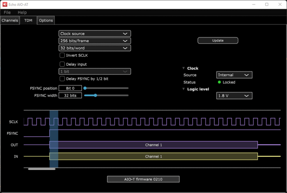287x193 pixels.
Task: Enable the Delay input checkbox
Action: pyautogui.click(x=62, y=64)
